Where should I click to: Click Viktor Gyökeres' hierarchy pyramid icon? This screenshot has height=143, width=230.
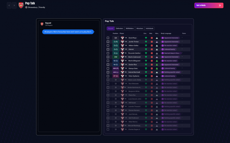(x=157, y=76)
